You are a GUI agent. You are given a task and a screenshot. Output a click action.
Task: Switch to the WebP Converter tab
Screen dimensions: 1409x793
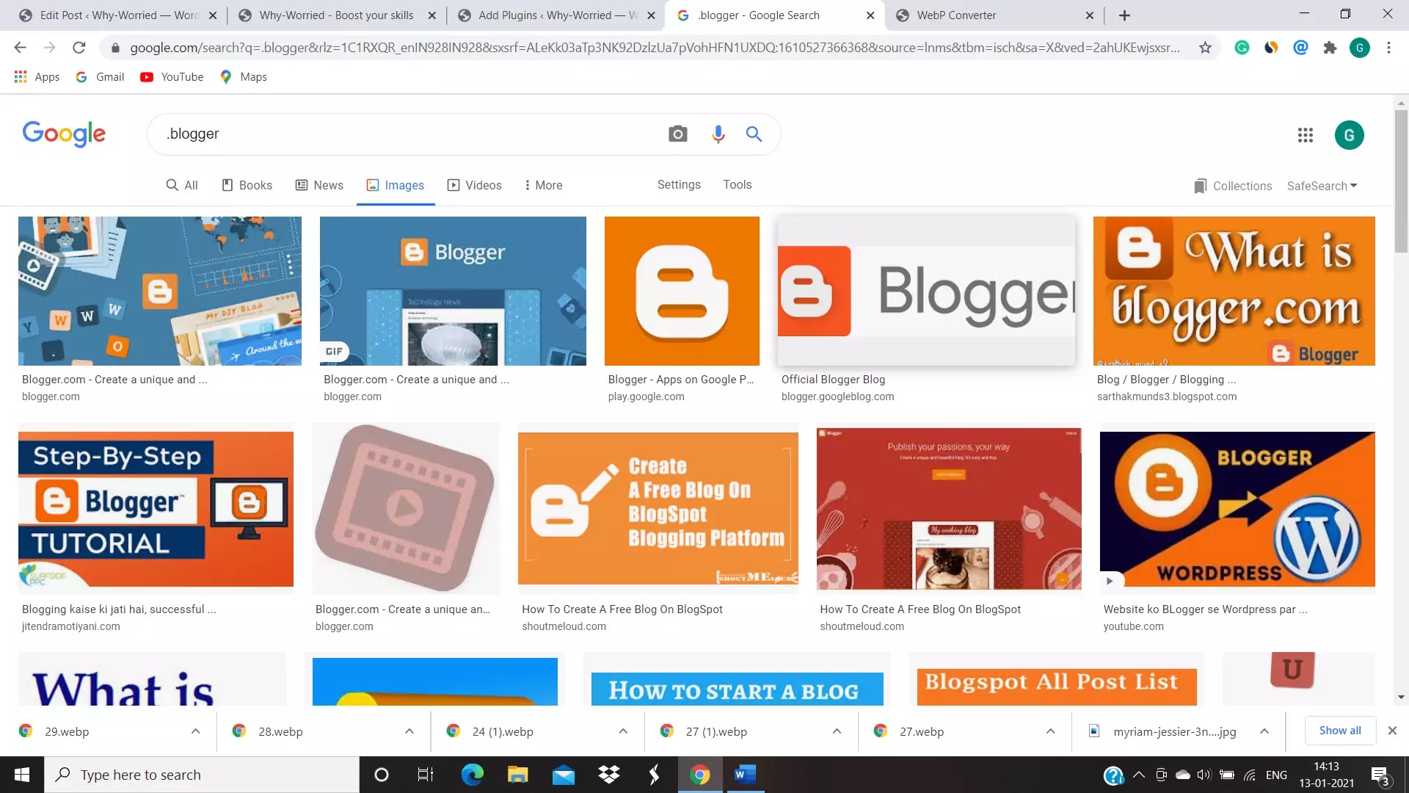(994, 15)
